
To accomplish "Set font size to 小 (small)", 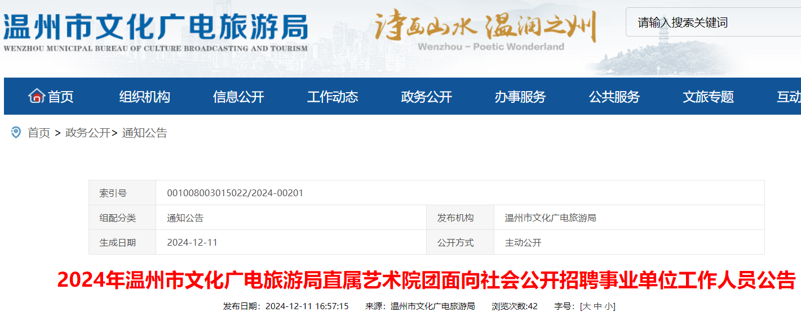I will pyautogui.click(x=608, y=306).
